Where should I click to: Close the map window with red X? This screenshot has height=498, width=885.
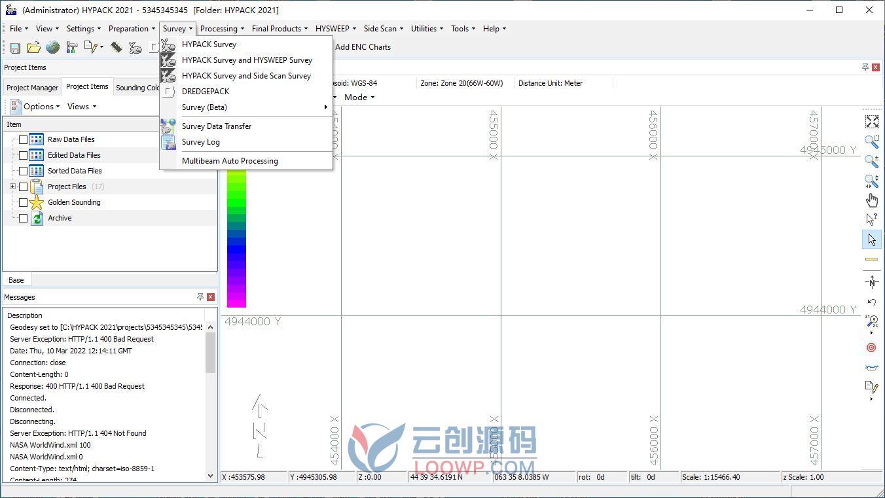point(876,67)
